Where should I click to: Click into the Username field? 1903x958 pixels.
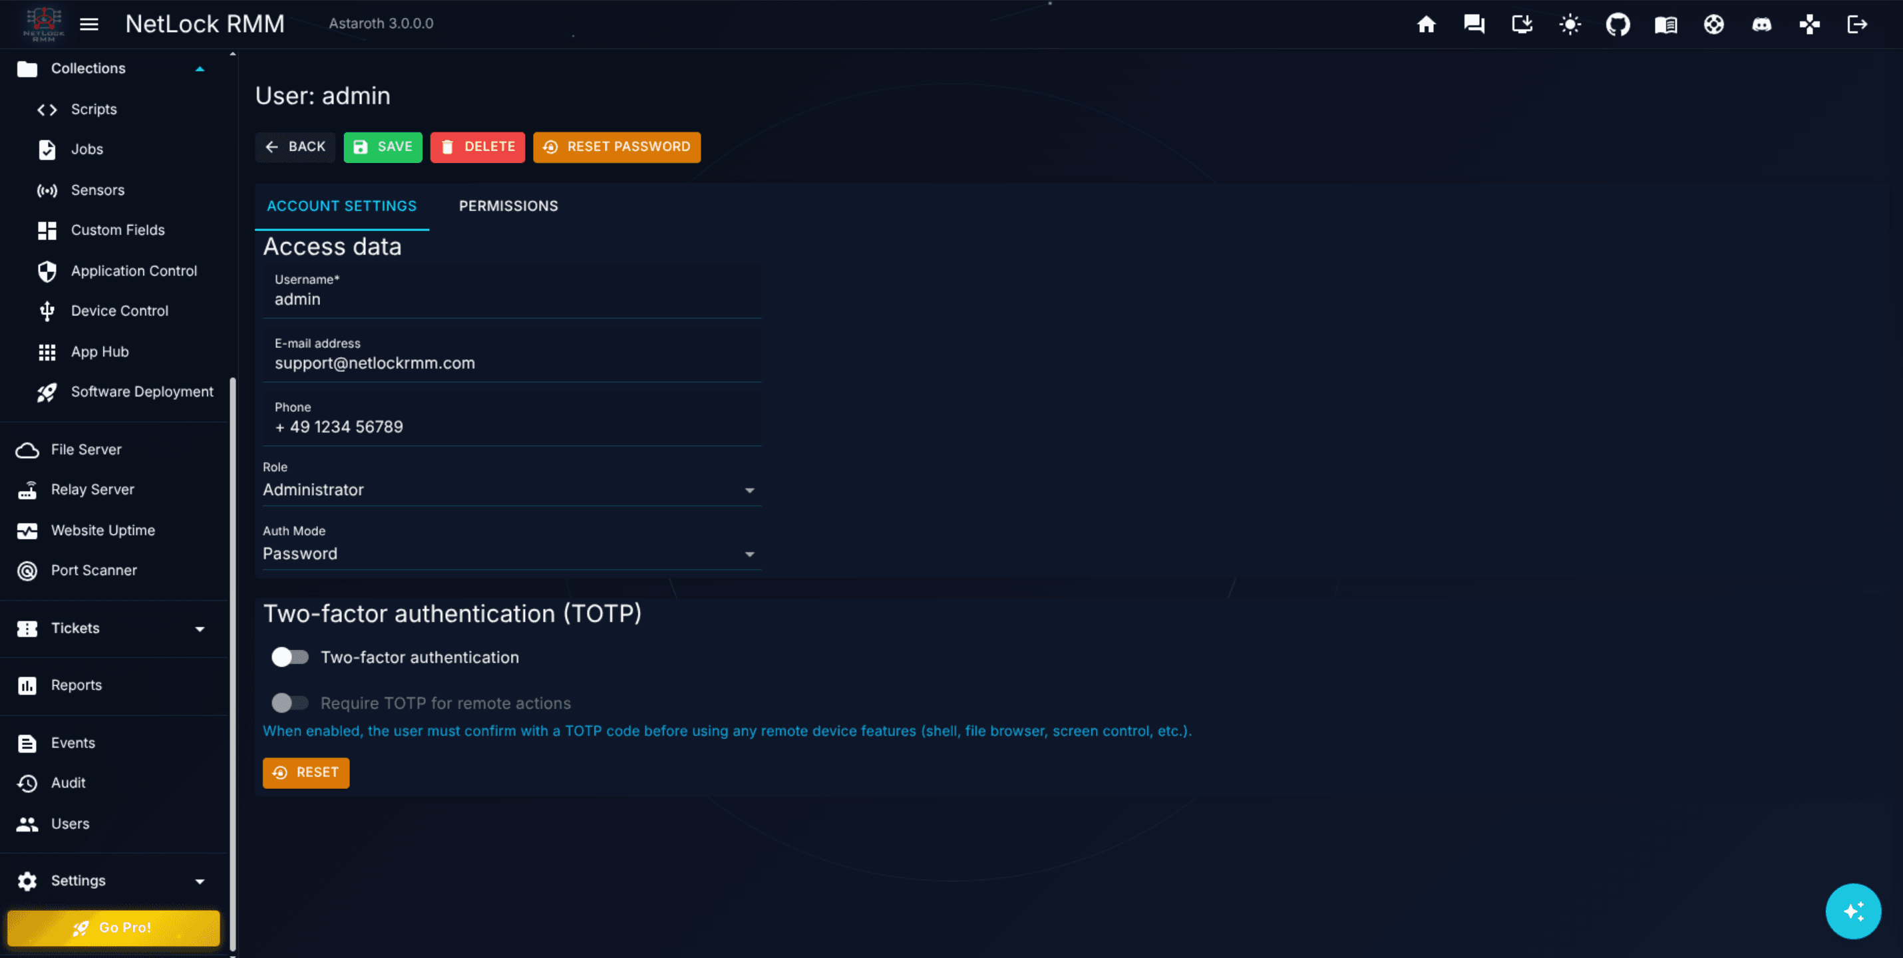(511, 292)
